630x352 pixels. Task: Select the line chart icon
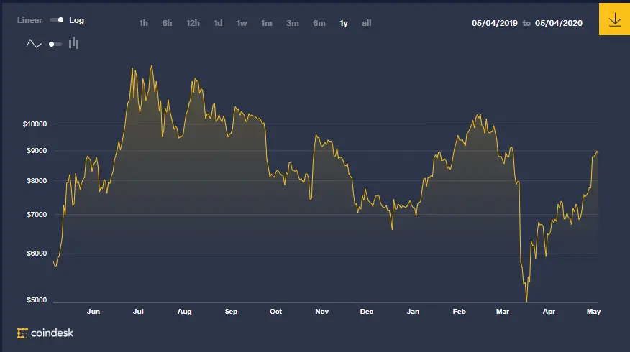34,44
